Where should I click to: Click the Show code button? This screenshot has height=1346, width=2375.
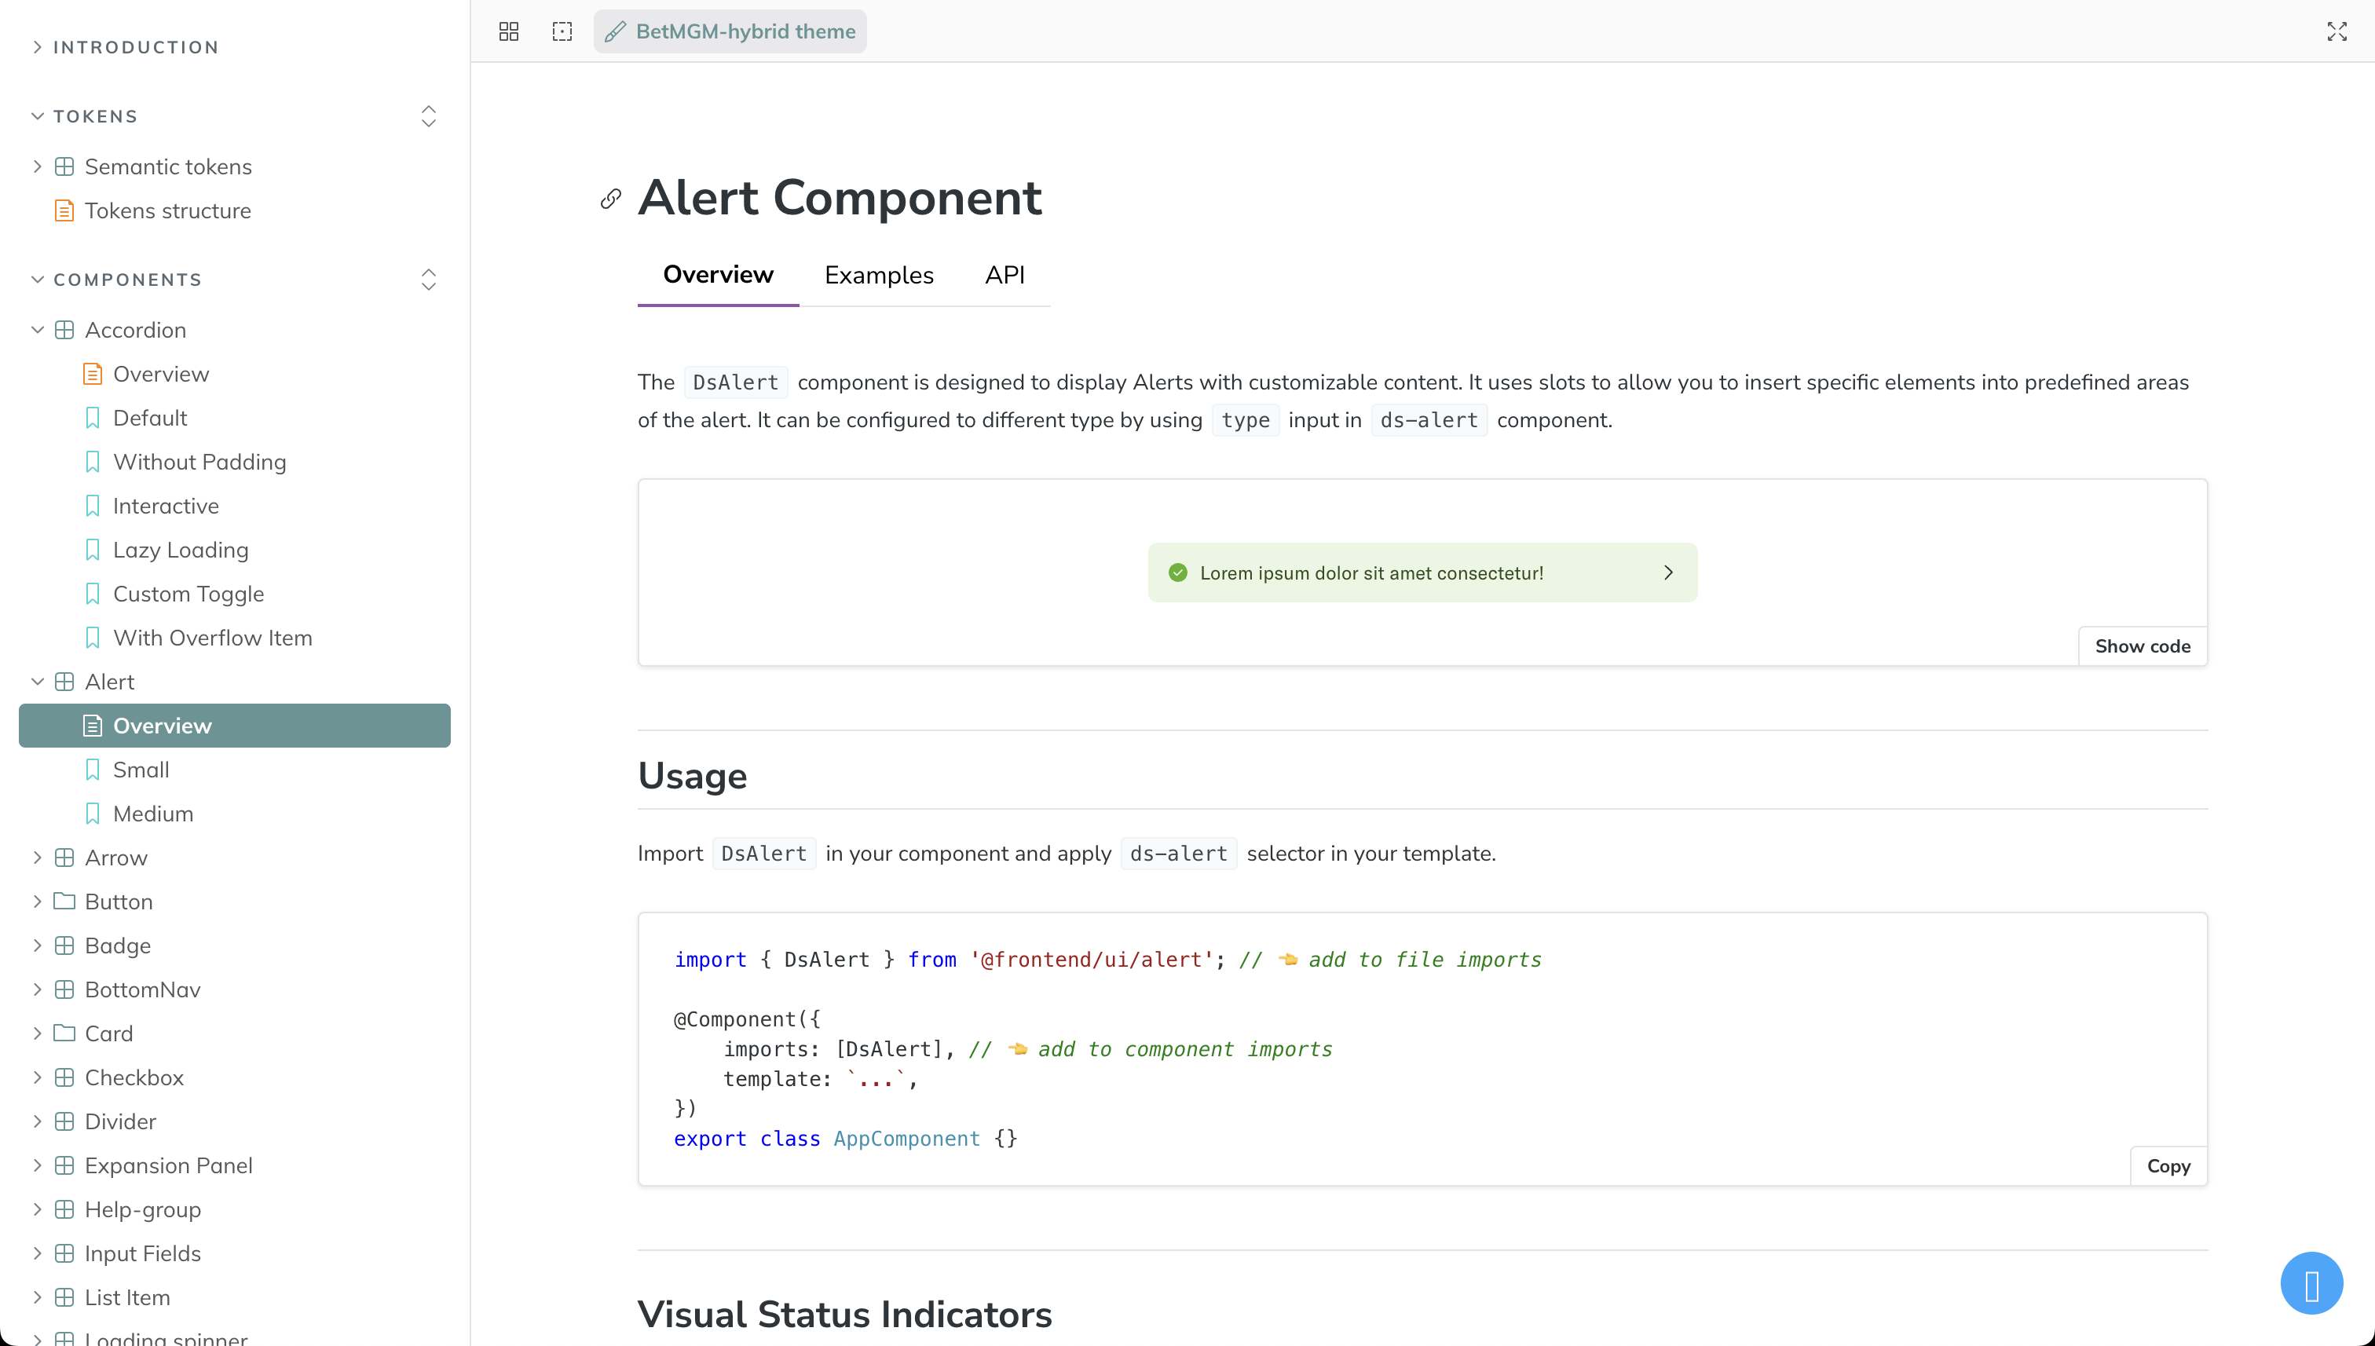pyautogui.click(x=2142, y=646)
